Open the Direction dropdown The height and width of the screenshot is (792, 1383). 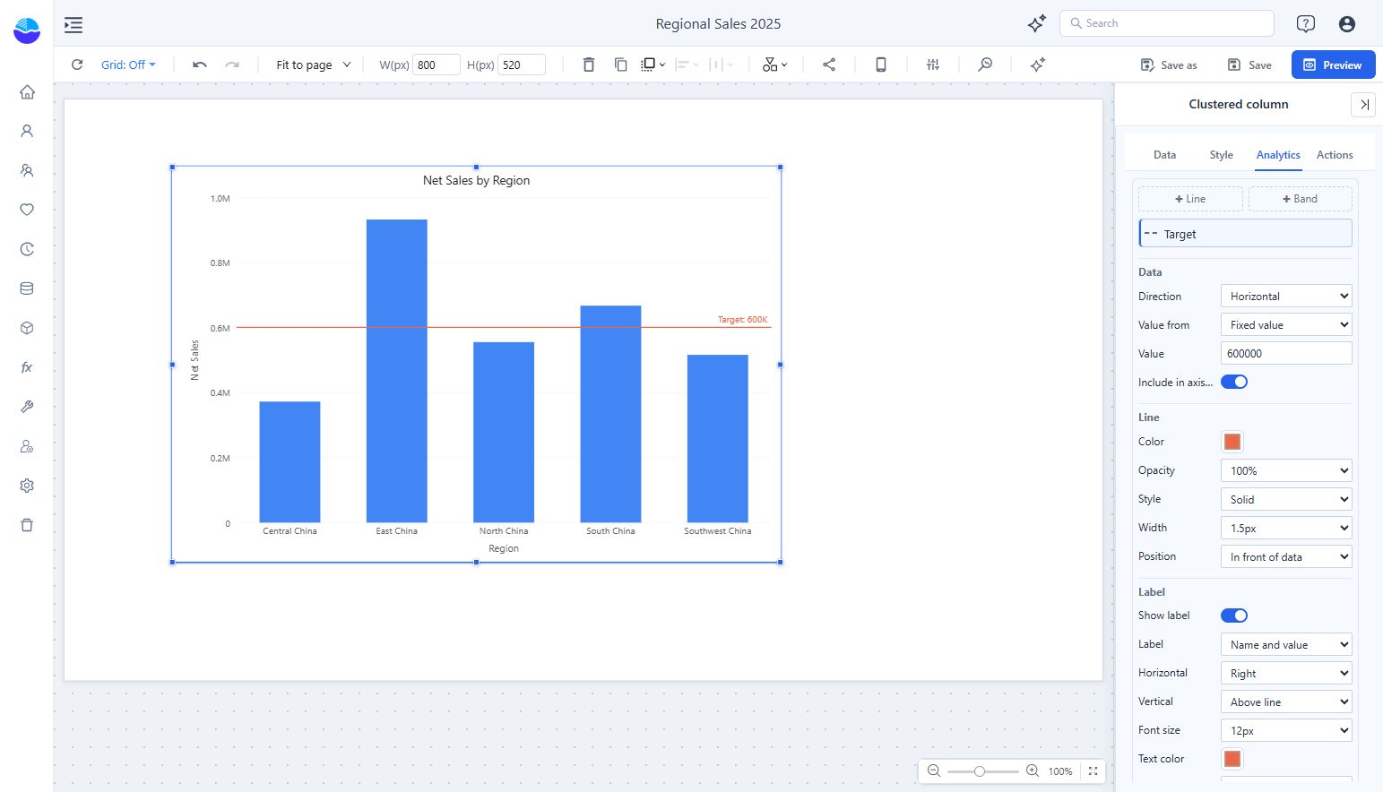click(1286, 296)
